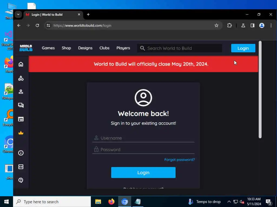Open the Chrome profile avatar
The height and width of the screenshot is (207, 277).
[x=262, y=26]
